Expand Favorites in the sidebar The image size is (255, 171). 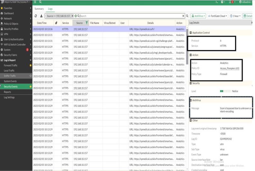pos(16,8)
